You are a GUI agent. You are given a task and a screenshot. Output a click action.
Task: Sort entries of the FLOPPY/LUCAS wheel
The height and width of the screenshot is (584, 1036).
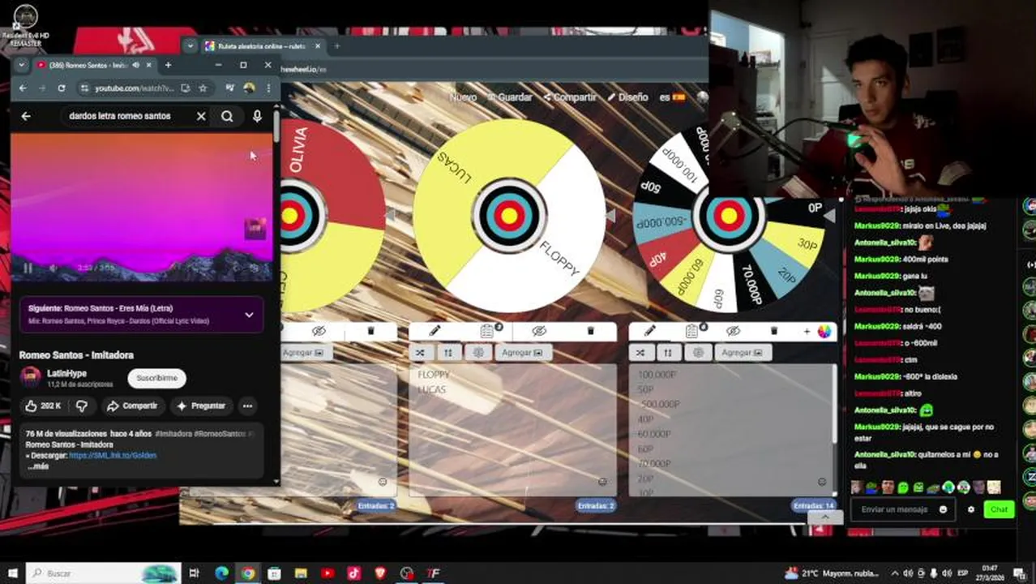pyautogui.click(x=448, y=353)
